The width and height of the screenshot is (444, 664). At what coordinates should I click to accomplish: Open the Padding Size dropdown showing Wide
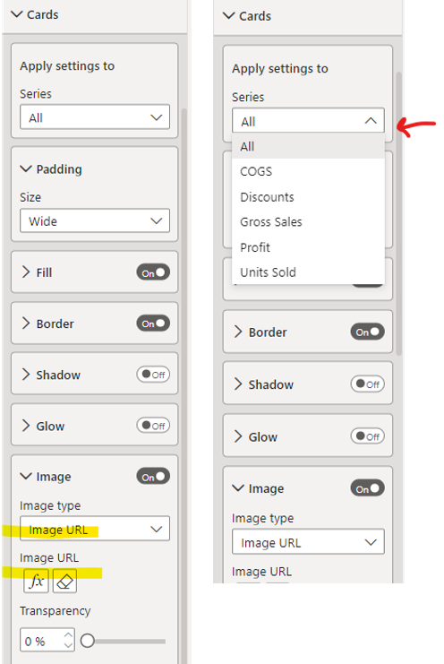[x=95, y=220]
